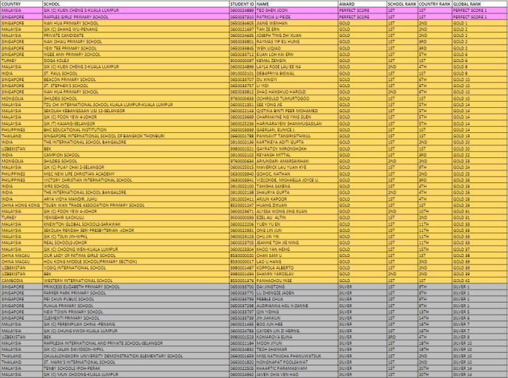Viewport: 508px width, 378px height.
Task: Select the name LAYLA ROSE LAU EE NA
Action: click(x=297, y=67)
